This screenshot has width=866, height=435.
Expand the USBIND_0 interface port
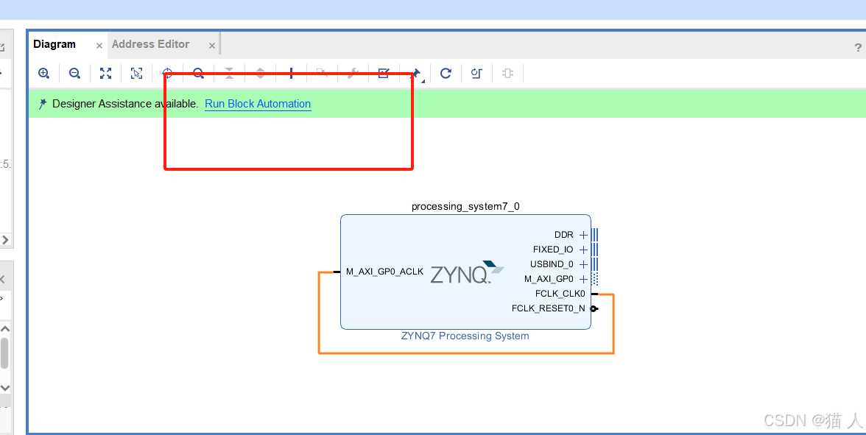tap(583, 264)
